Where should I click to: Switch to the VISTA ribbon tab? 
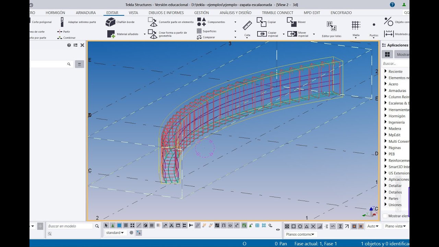coord(133,13)
